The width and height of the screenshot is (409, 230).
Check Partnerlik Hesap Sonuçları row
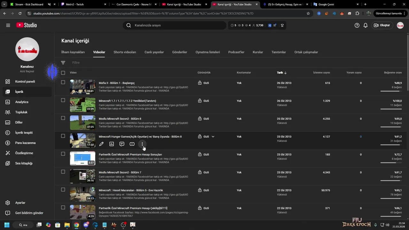(x=63, y=154)
